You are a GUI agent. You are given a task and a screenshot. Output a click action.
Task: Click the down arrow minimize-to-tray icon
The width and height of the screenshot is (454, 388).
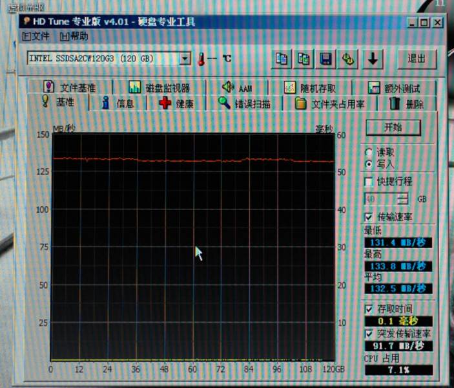[x=373, y=59]
